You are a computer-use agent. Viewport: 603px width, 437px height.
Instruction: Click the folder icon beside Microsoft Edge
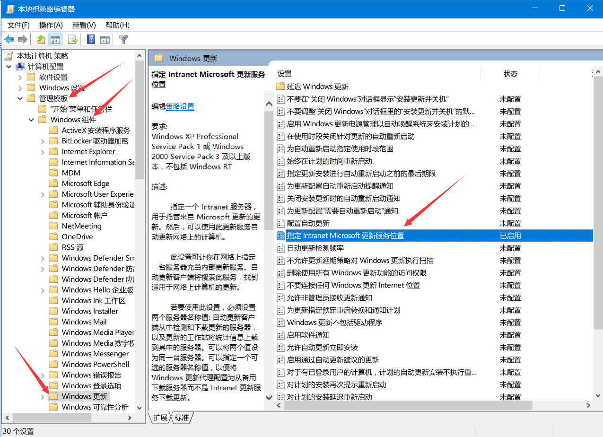coord(53,184)
